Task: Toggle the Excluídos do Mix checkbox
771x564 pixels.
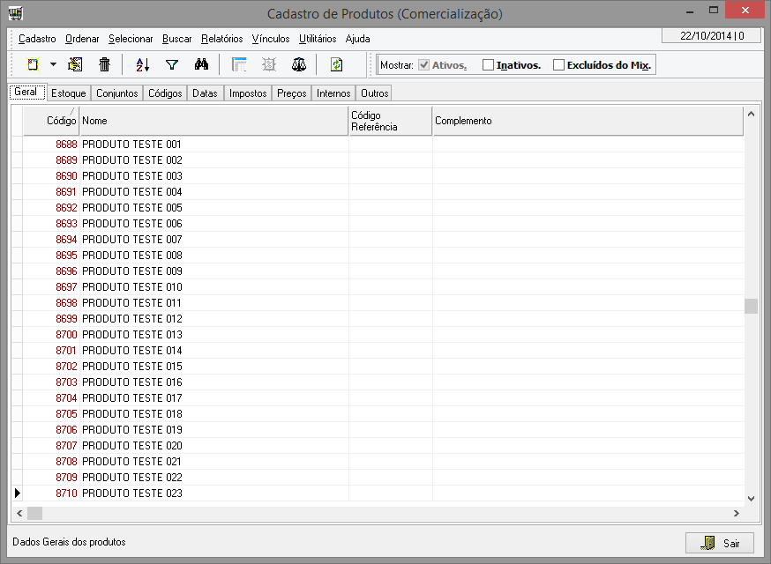Action: (558, 65)
